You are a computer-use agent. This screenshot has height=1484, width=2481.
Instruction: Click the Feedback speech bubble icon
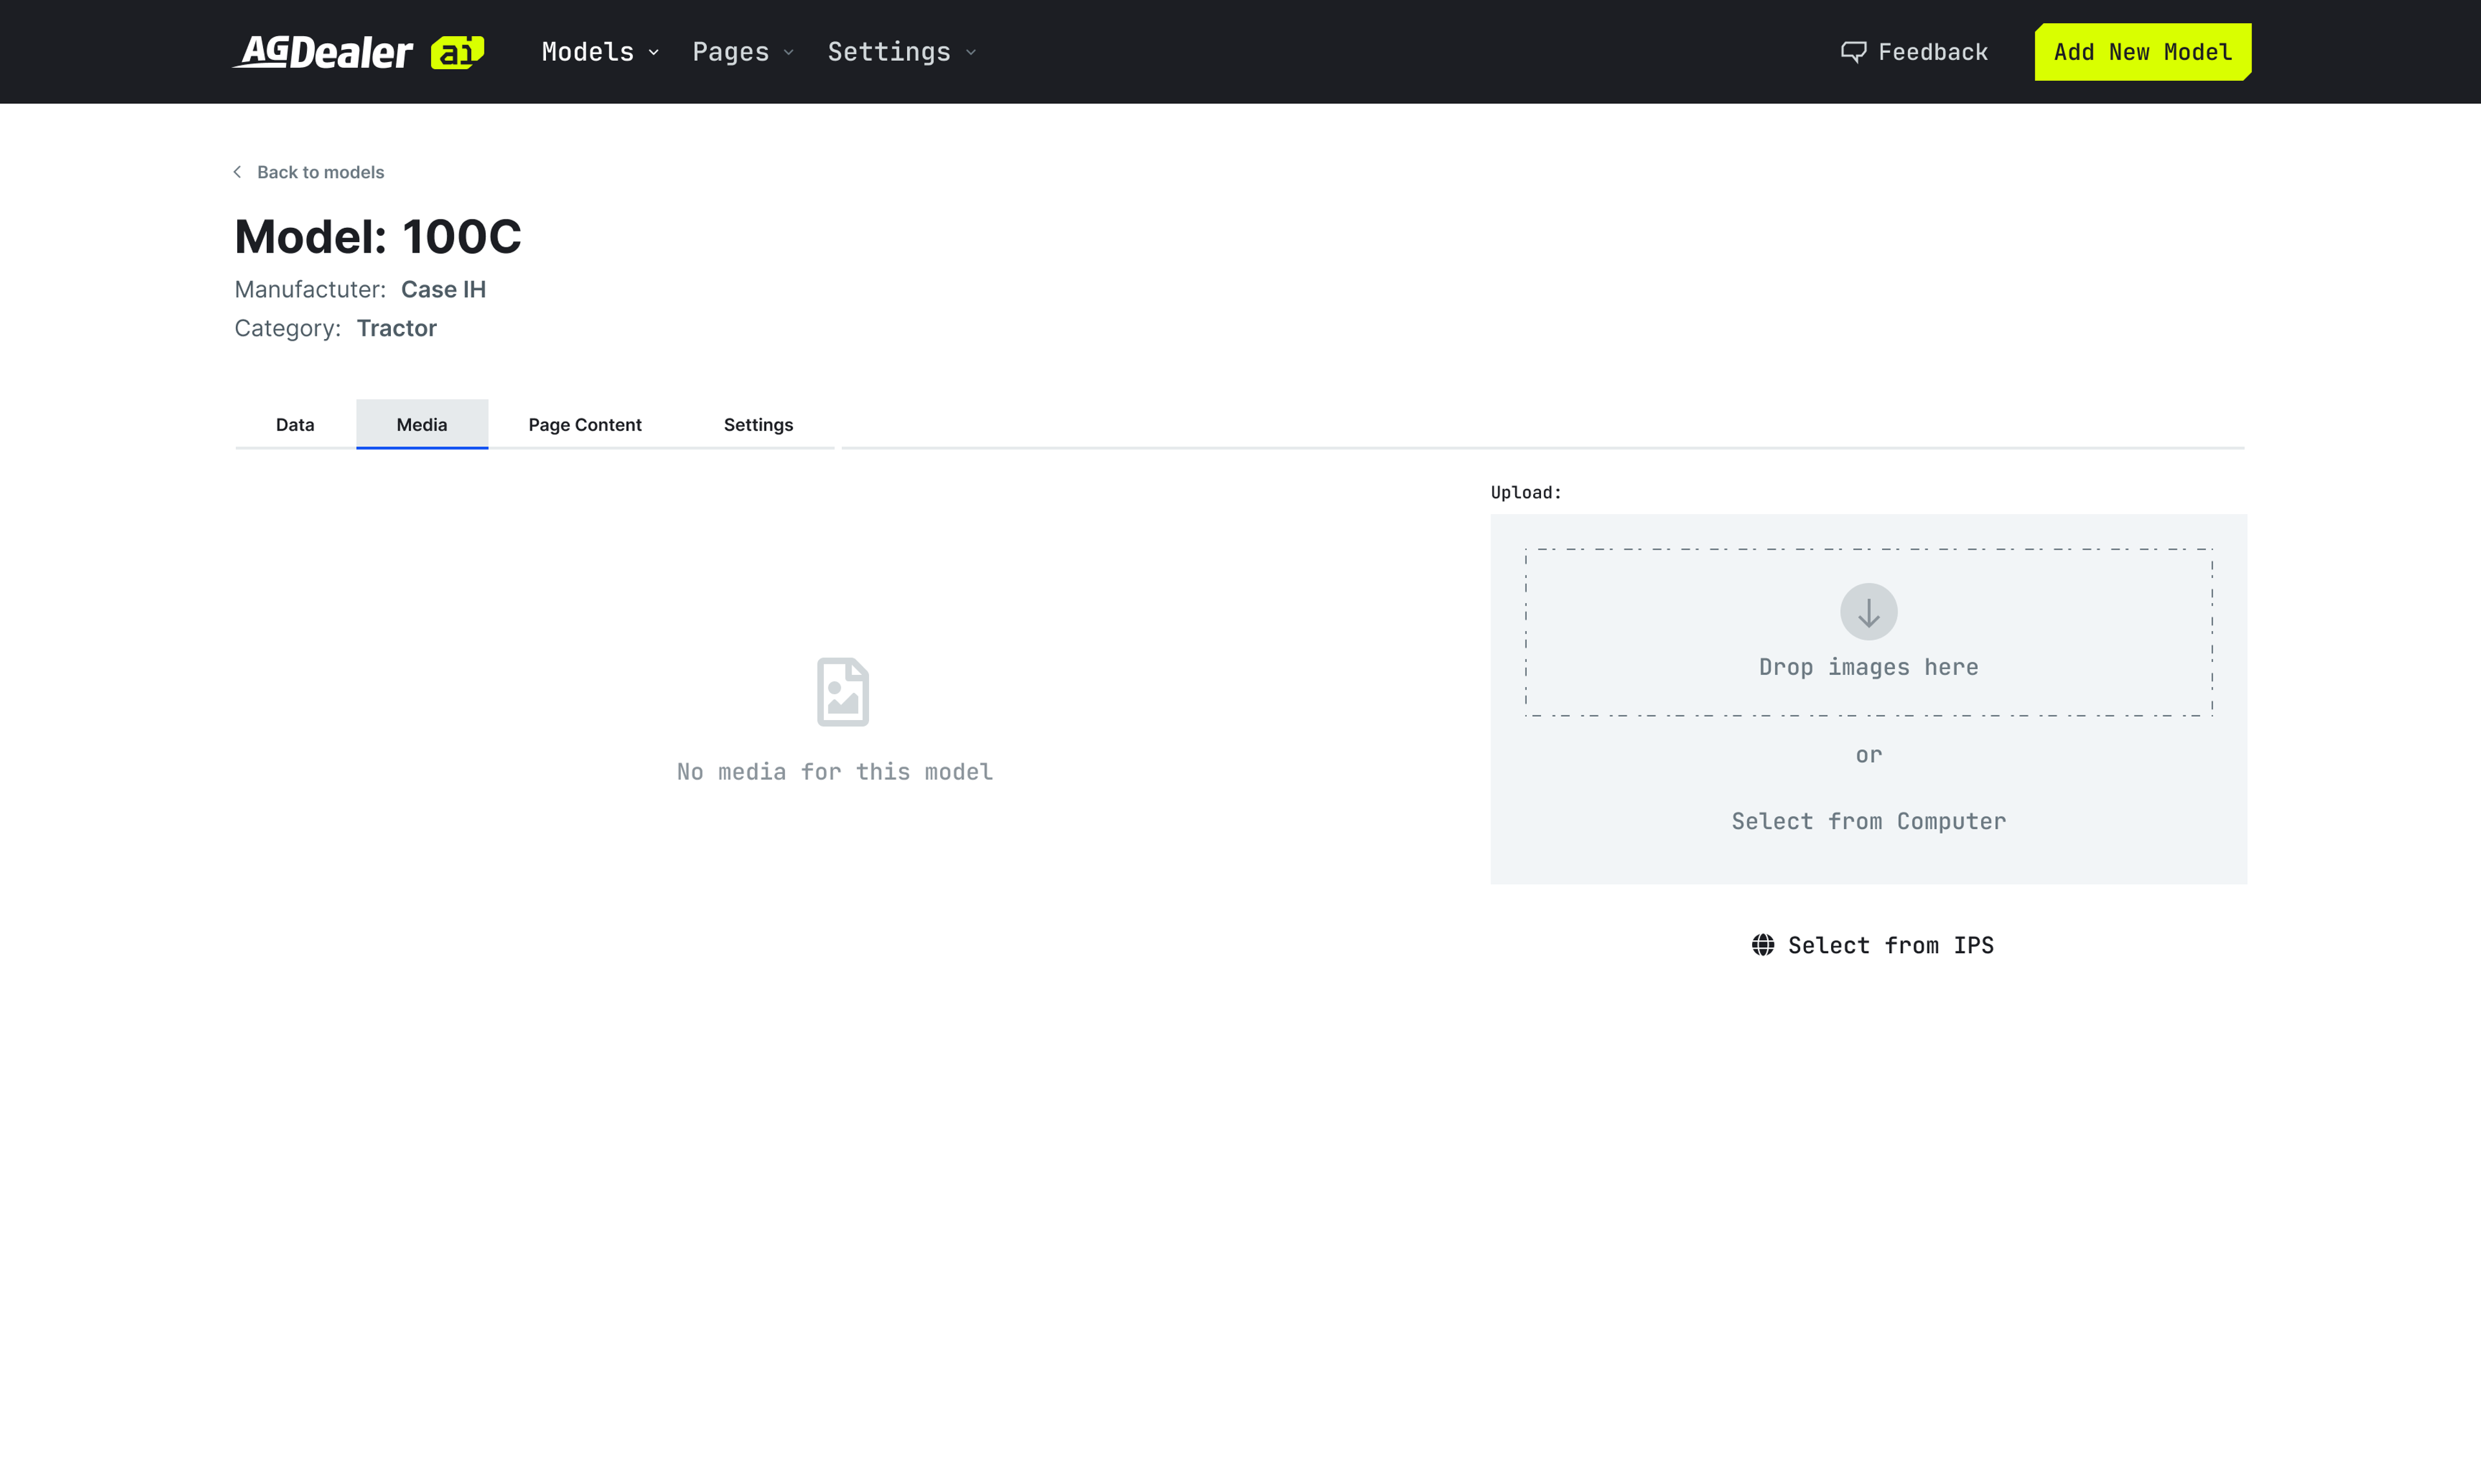pos(1853,52)
